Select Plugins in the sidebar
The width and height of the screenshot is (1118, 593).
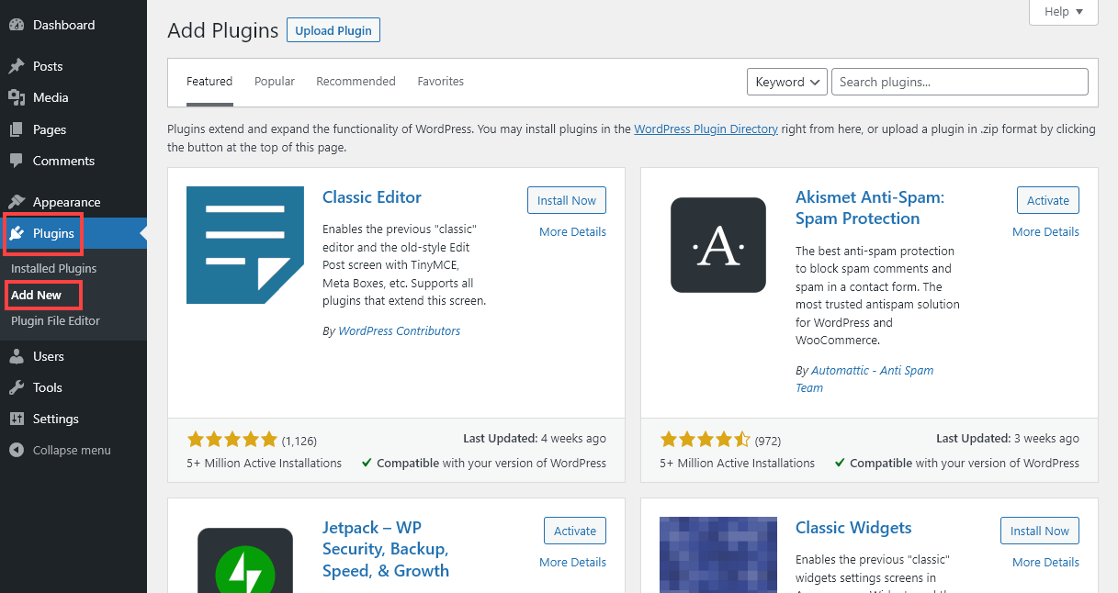pos(55,234)
